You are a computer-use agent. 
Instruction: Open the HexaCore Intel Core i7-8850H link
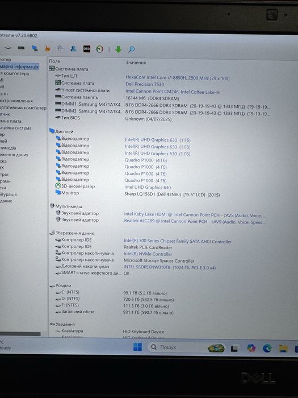pos(177,78)
